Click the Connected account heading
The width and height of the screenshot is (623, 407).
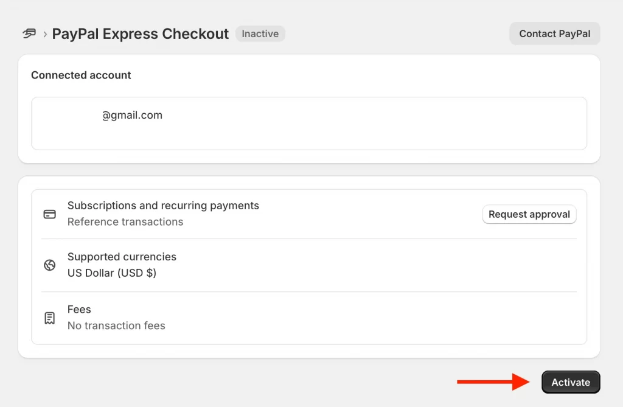(81, 75)
